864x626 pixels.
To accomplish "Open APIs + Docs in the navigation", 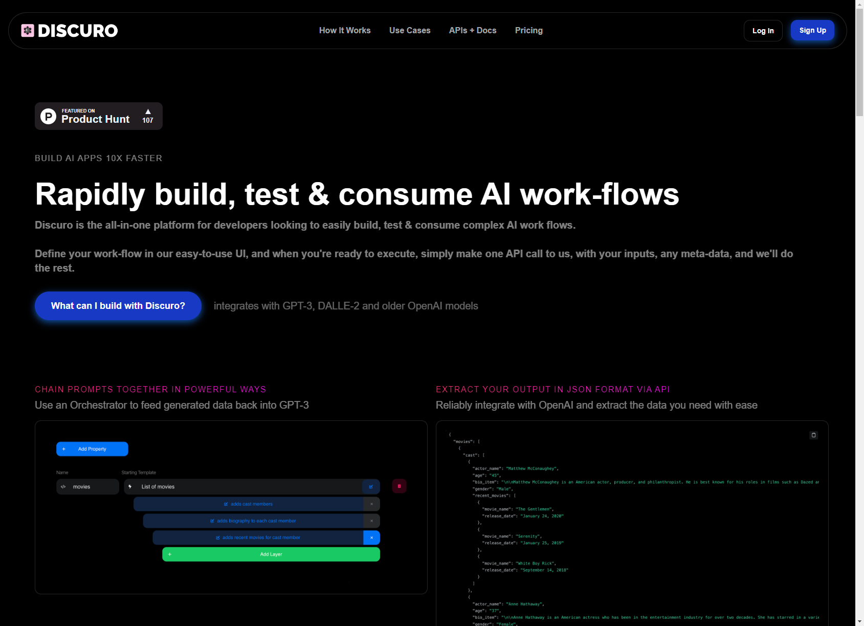I will coord(473,31).
